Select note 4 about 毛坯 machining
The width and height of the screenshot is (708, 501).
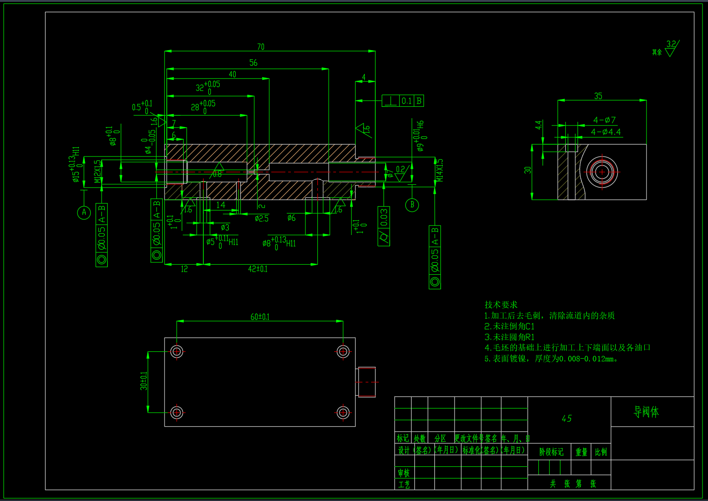point(567,348)
